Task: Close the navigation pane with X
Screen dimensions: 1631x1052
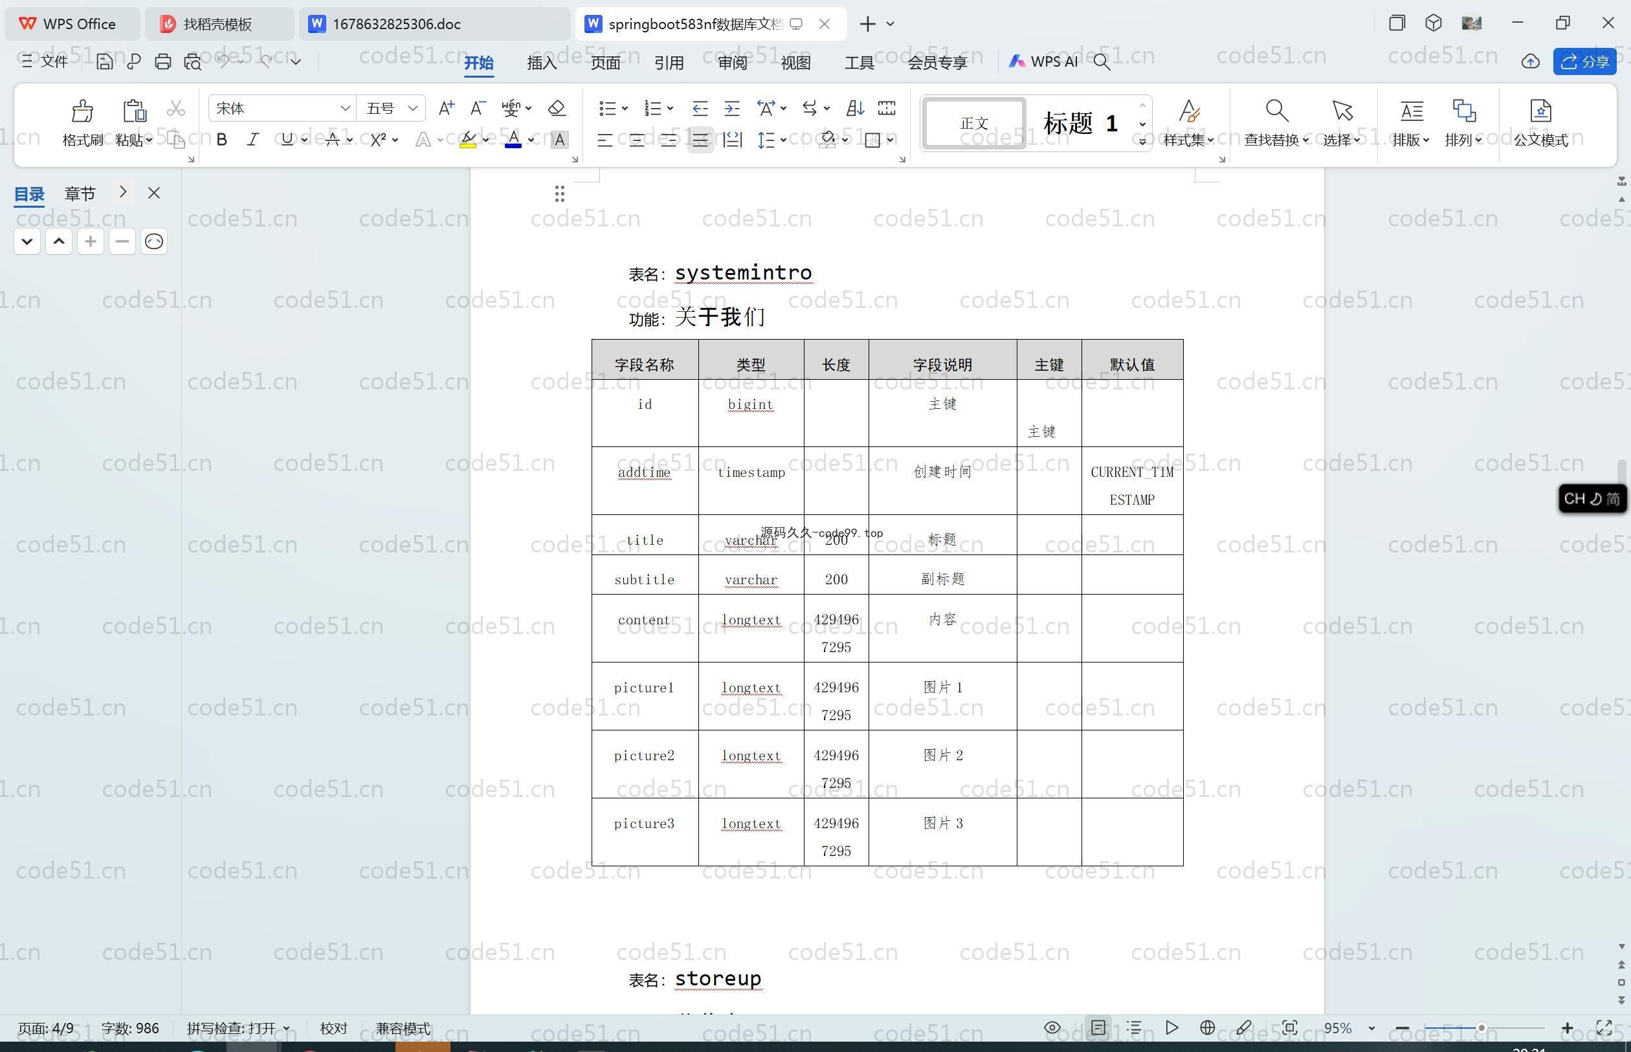Action: (154, 193)
